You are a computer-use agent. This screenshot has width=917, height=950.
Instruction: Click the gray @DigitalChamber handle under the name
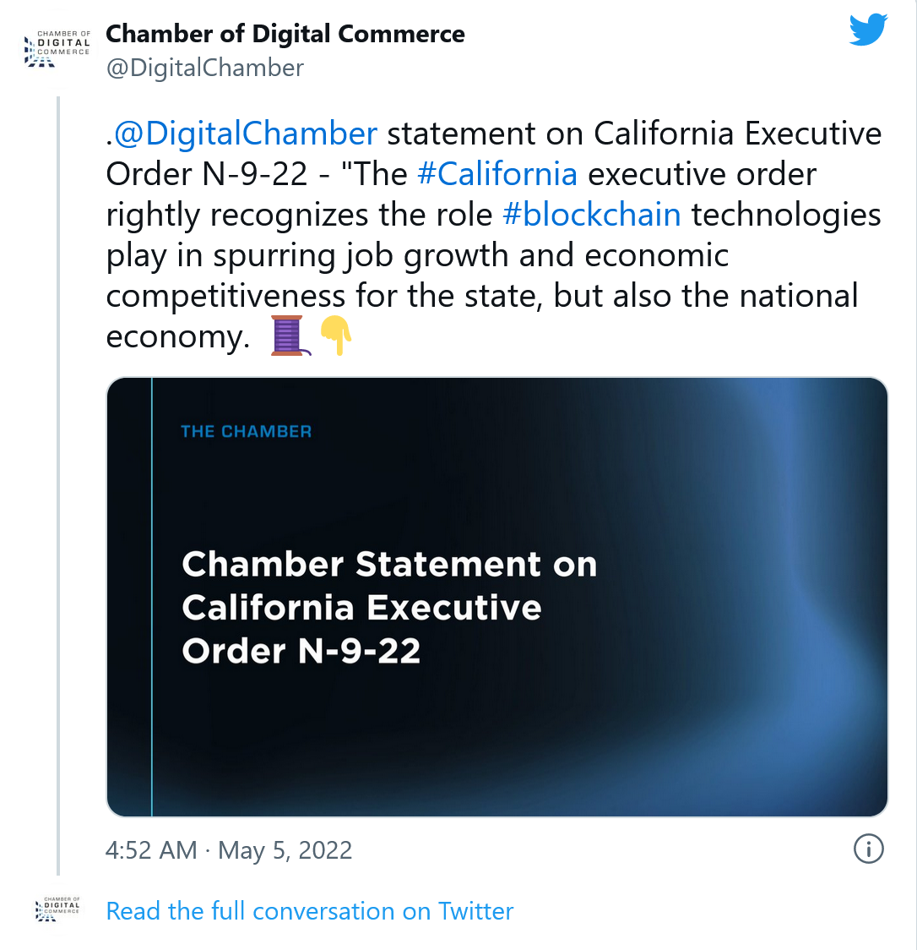click(x=205, y=68)
